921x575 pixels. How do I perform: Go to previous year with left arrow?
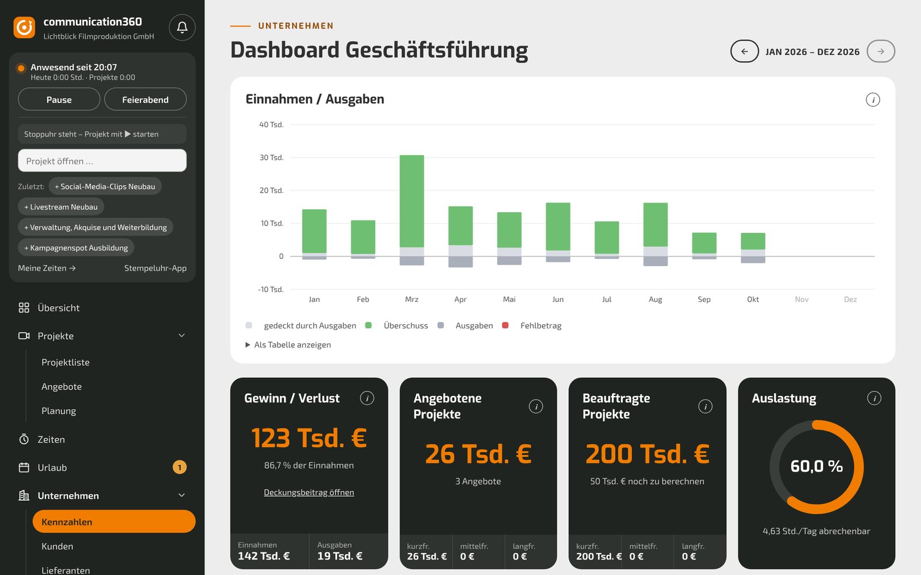(x=744, y=51)
